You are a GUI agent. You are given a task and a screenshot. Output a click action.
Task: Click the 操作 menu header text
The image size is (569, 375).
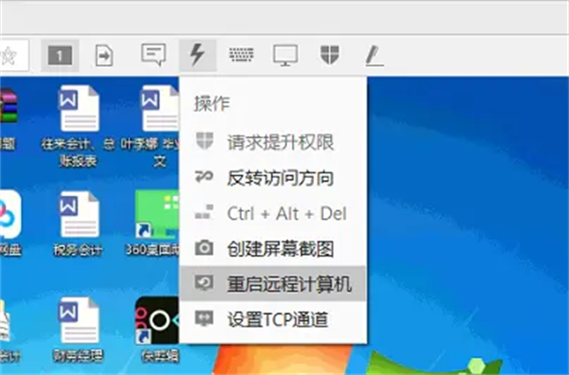[x=211, y=103]
